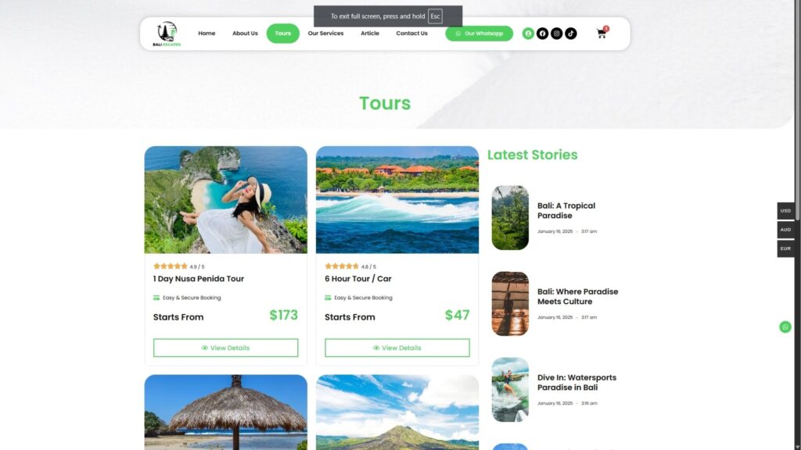
Task: Visit the Facebook page icon
Action: 543,34
